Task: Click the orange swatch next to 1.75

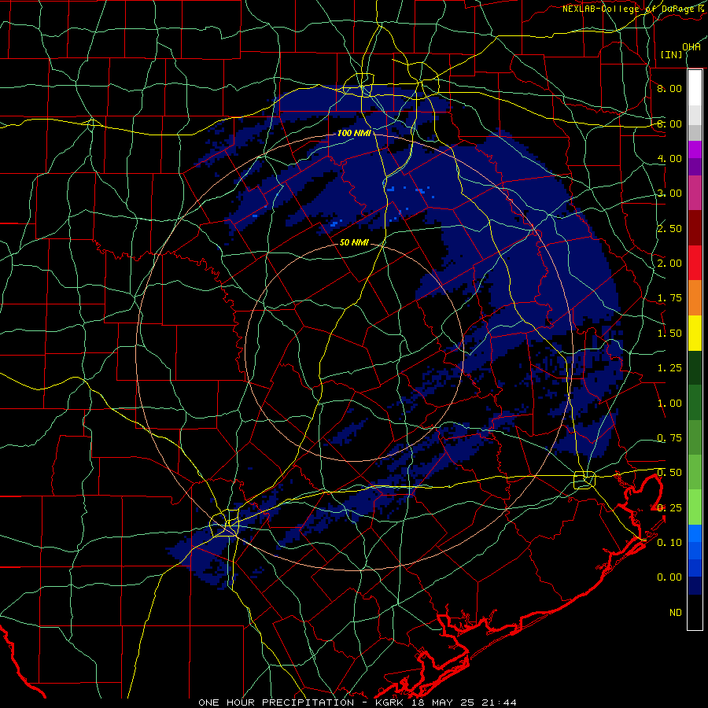Action: 695,297
